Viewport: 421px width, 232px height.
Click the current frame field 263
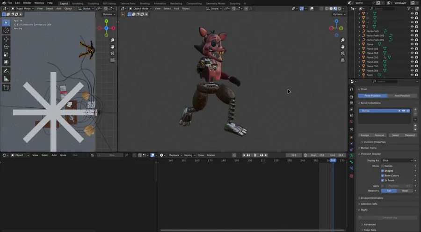[294, 155]
